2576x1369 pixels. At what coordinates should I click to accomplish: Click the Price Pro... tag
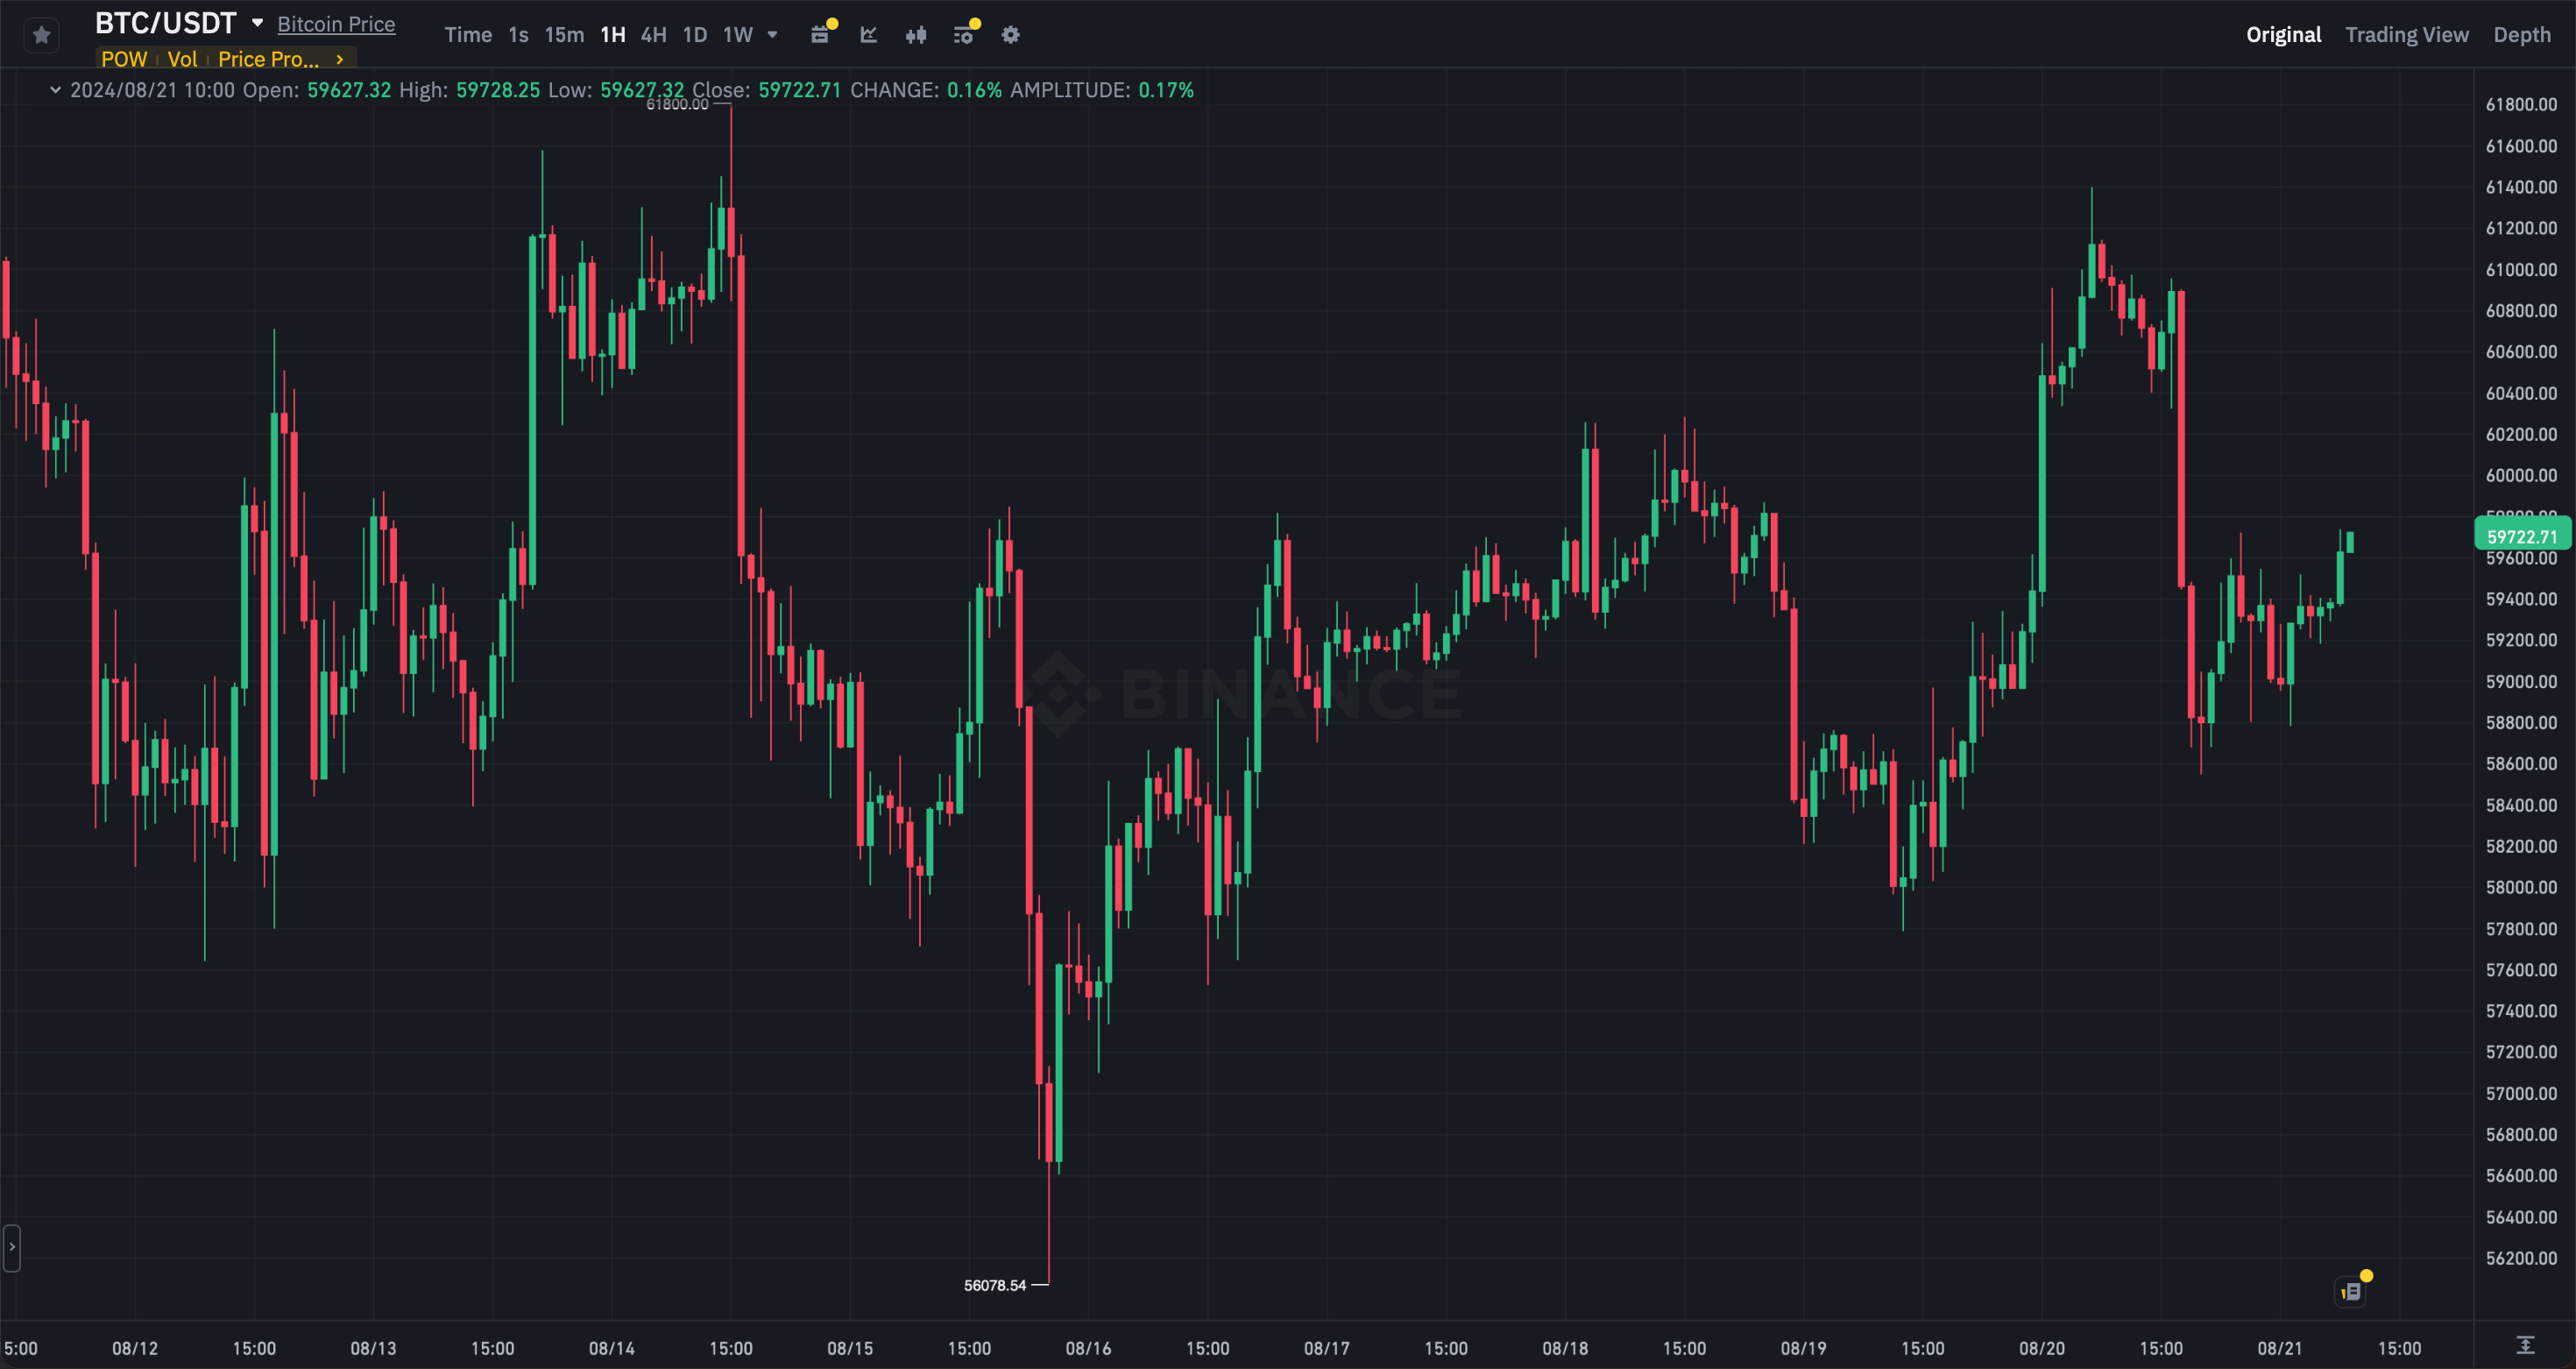pos(268,59)
